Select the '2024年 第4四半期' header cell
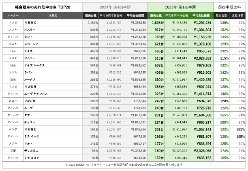 pyautogui.click(x=115, y=7)
